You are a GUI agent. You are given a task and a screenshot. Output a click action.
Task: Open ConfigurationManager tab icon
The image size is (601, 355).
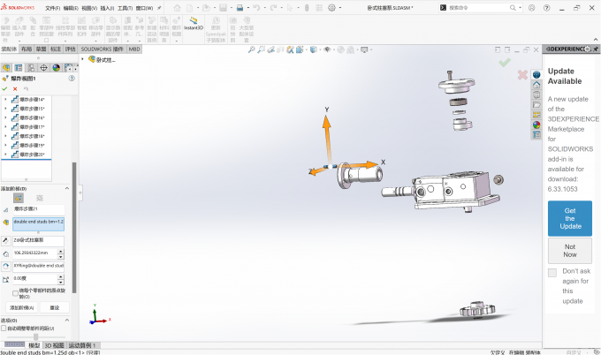31,68
